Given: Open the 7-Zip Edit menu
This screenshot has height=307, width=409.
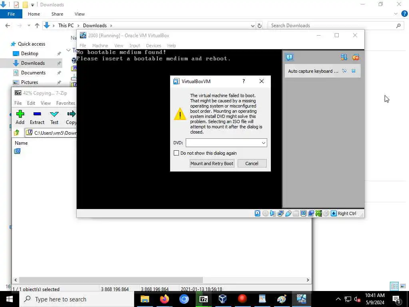Looking at the screenshot, I should point(31,103).
